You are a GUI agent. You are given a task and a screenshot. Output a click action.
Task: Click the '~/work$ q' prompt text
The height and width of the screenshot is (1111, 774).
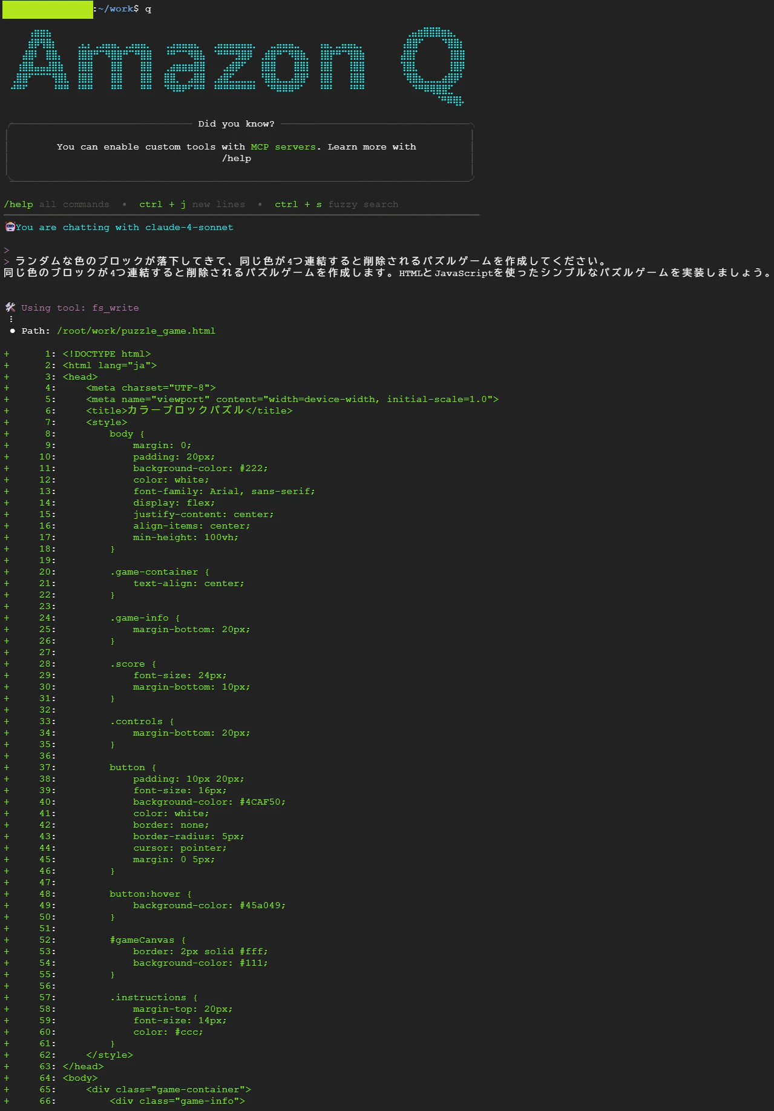pyautogui.click(x=125, y=8)
